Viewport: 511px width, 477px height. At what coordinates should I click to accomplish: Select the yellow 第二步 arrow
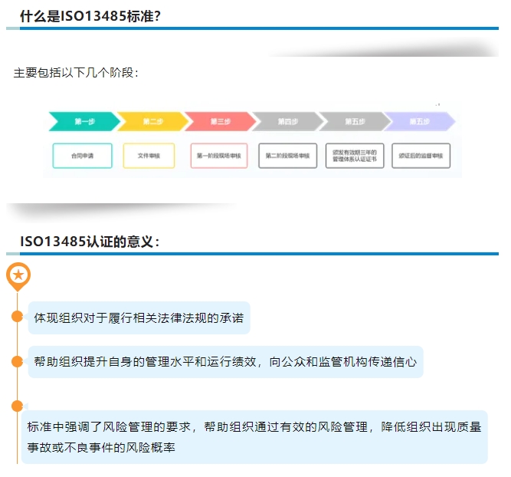tap(151, 121)
